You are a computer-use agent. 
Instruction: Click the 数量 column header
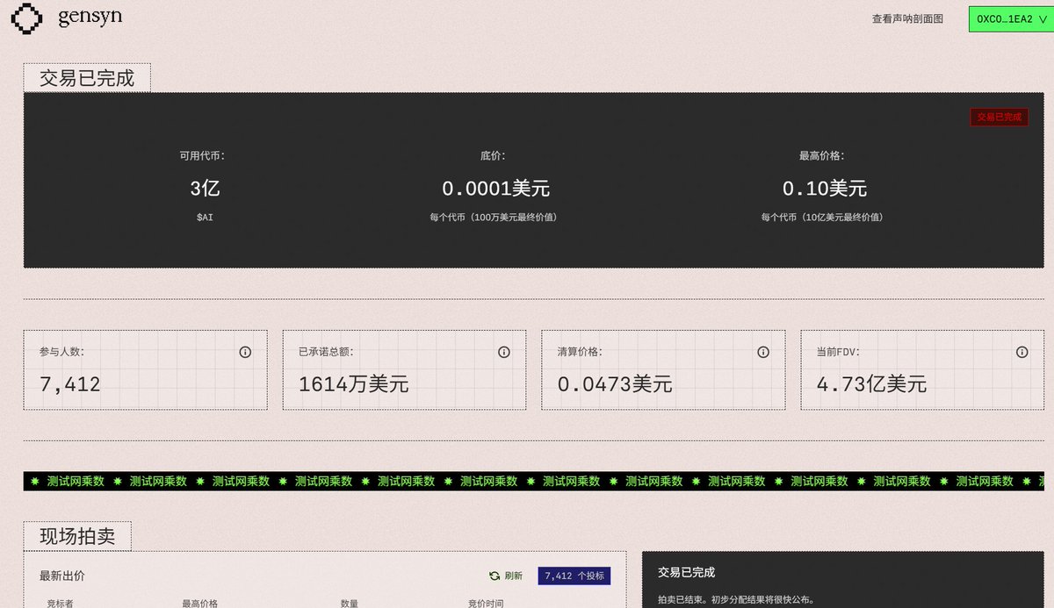350,603
